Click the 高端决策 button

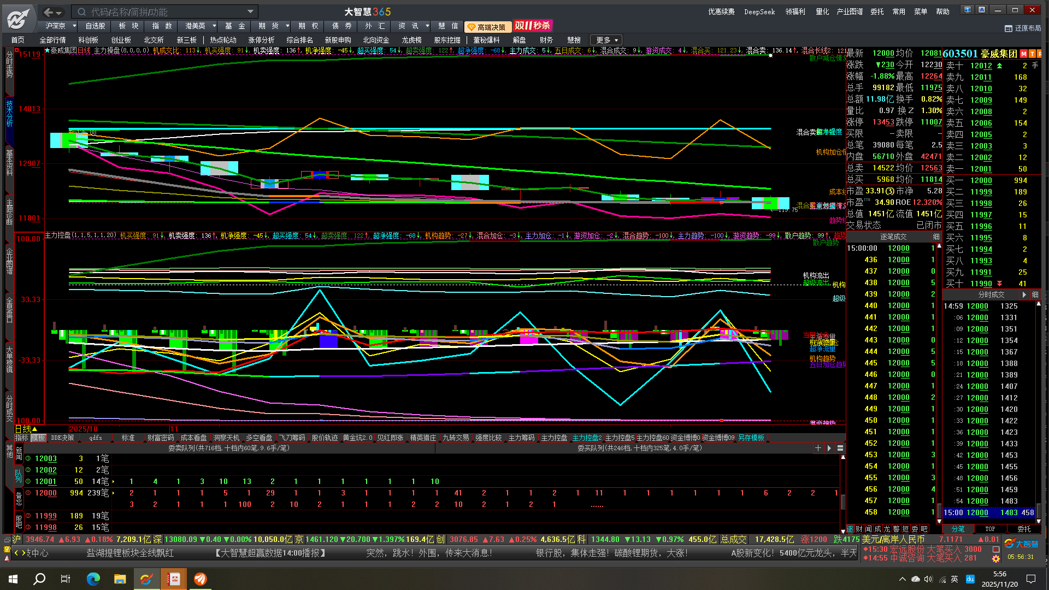tap(487, 27)
